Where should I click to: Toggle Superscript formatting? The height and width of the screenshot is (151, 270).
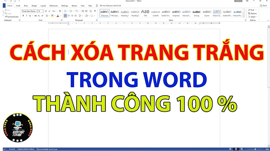point(42,16)
